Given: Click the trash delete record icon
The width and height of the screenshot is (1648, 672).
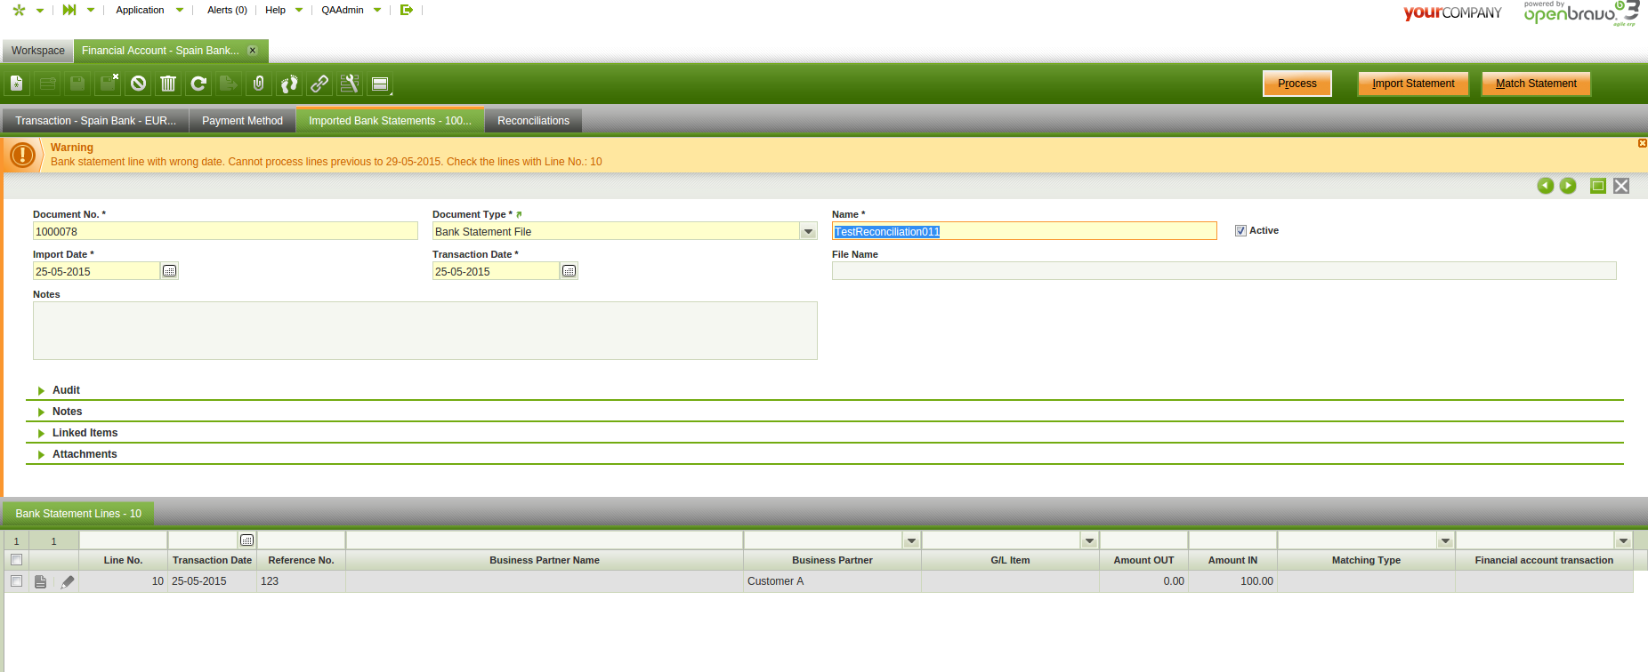Looking at the screenshot, I should [168, 84].
